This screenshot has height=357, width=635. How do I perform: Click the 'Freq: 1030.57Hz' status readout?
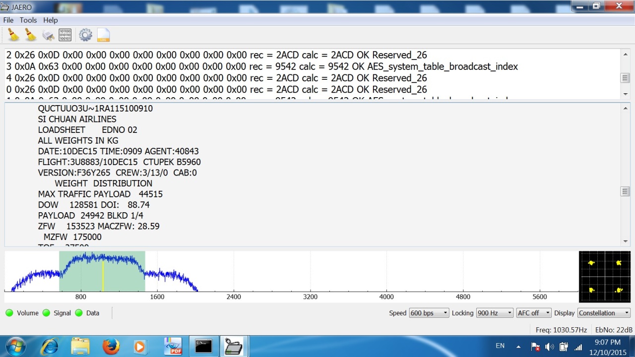pyautogui.click(x=561, y=330)
